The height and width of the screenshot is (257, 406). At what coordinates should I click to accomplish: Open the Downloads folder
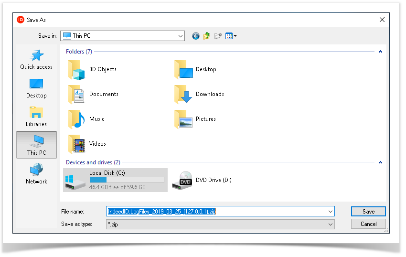tap(209, 94)
